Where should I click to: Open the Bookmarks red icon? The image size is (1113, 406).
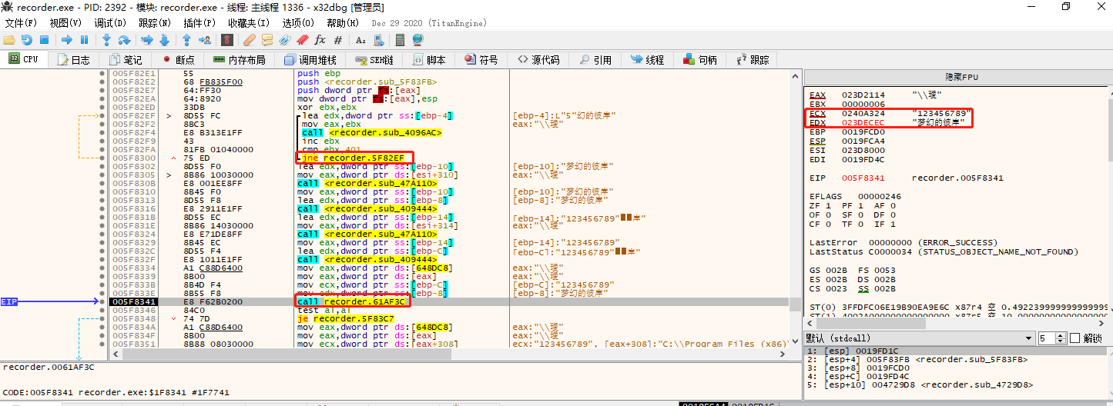tap(303, 39)
